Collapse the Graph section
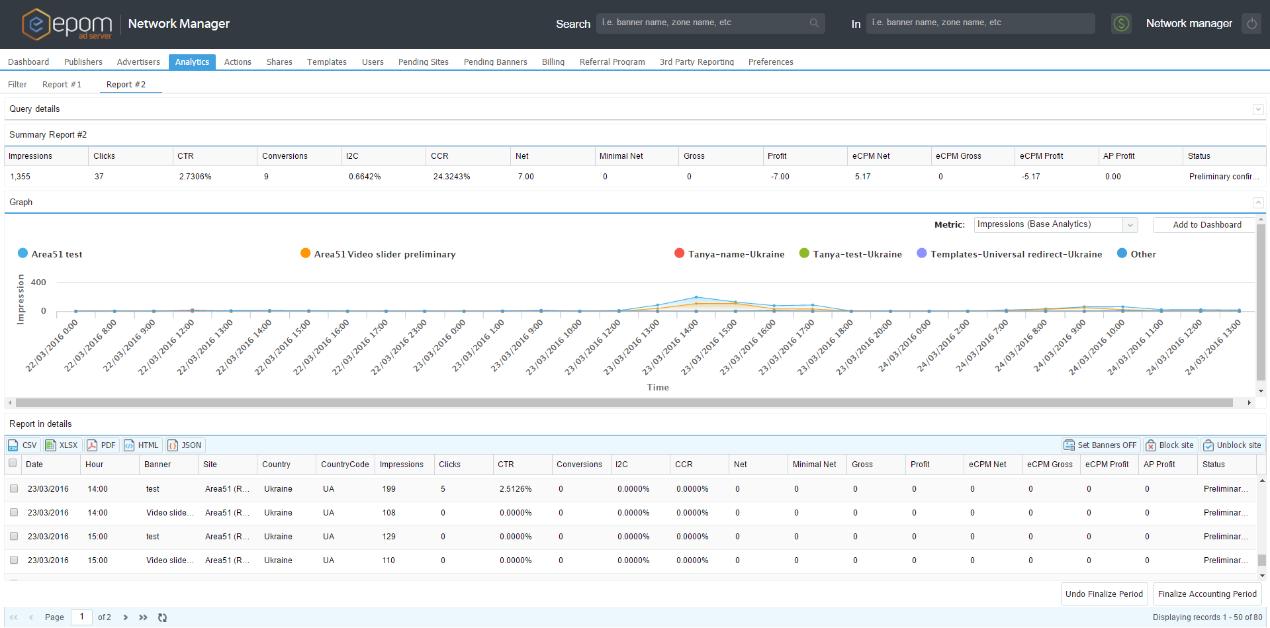Screen dimensions: 1270x628 pos(1258,202)
